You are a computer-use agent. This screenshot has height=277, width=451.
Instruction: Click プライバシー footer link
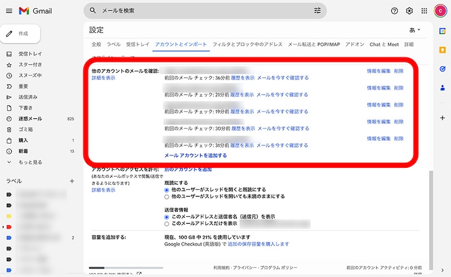point(245,267)
